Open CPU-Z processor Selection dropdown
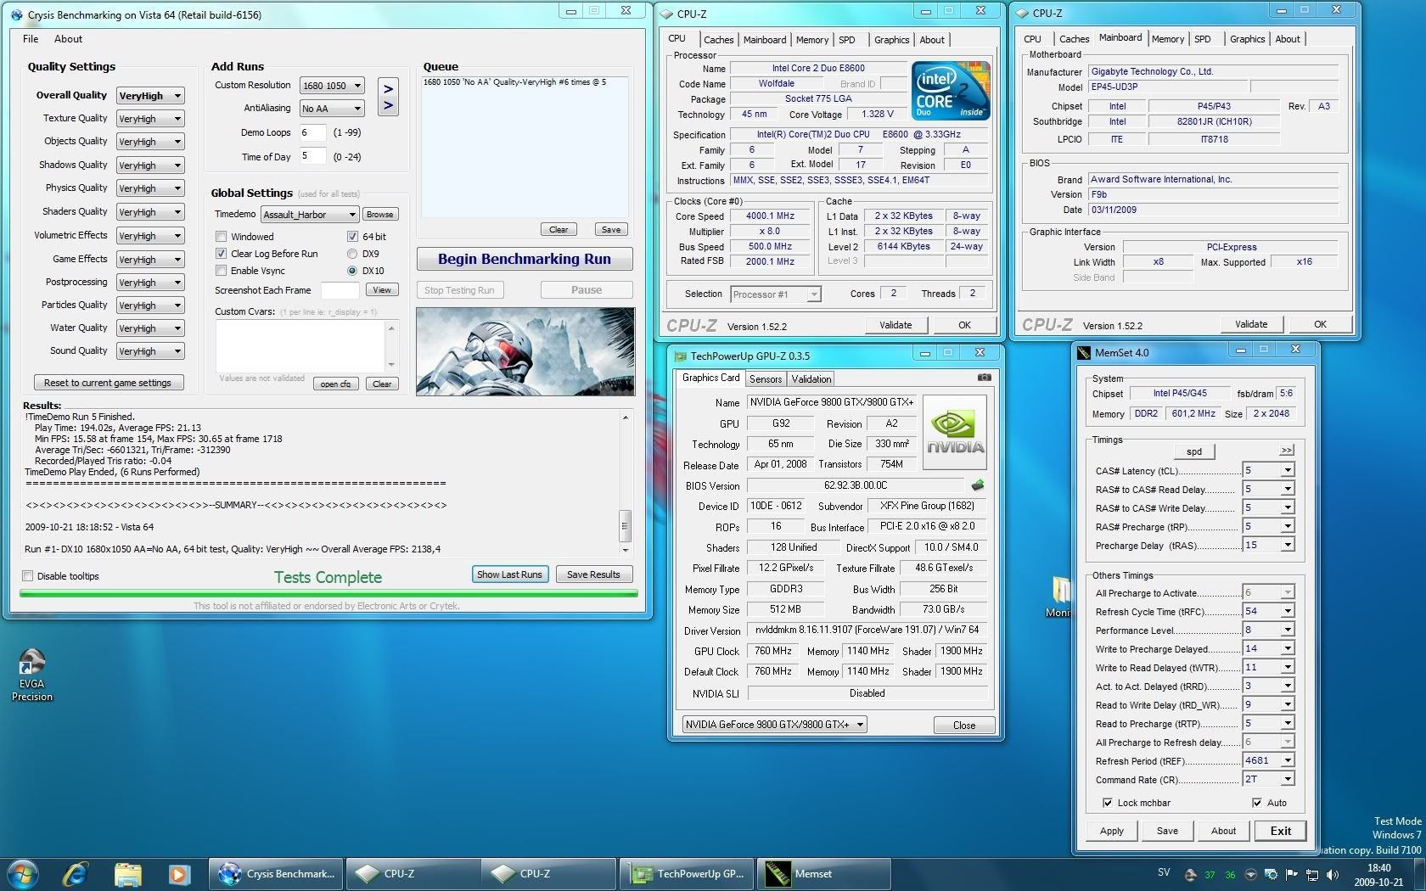Image resolution: width=1426 pixels, height=891 pixels. tap(775, 294)
